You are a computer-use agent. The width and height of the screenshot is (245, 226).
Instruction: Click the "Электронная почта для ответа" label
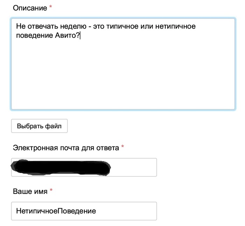[66, 148]
